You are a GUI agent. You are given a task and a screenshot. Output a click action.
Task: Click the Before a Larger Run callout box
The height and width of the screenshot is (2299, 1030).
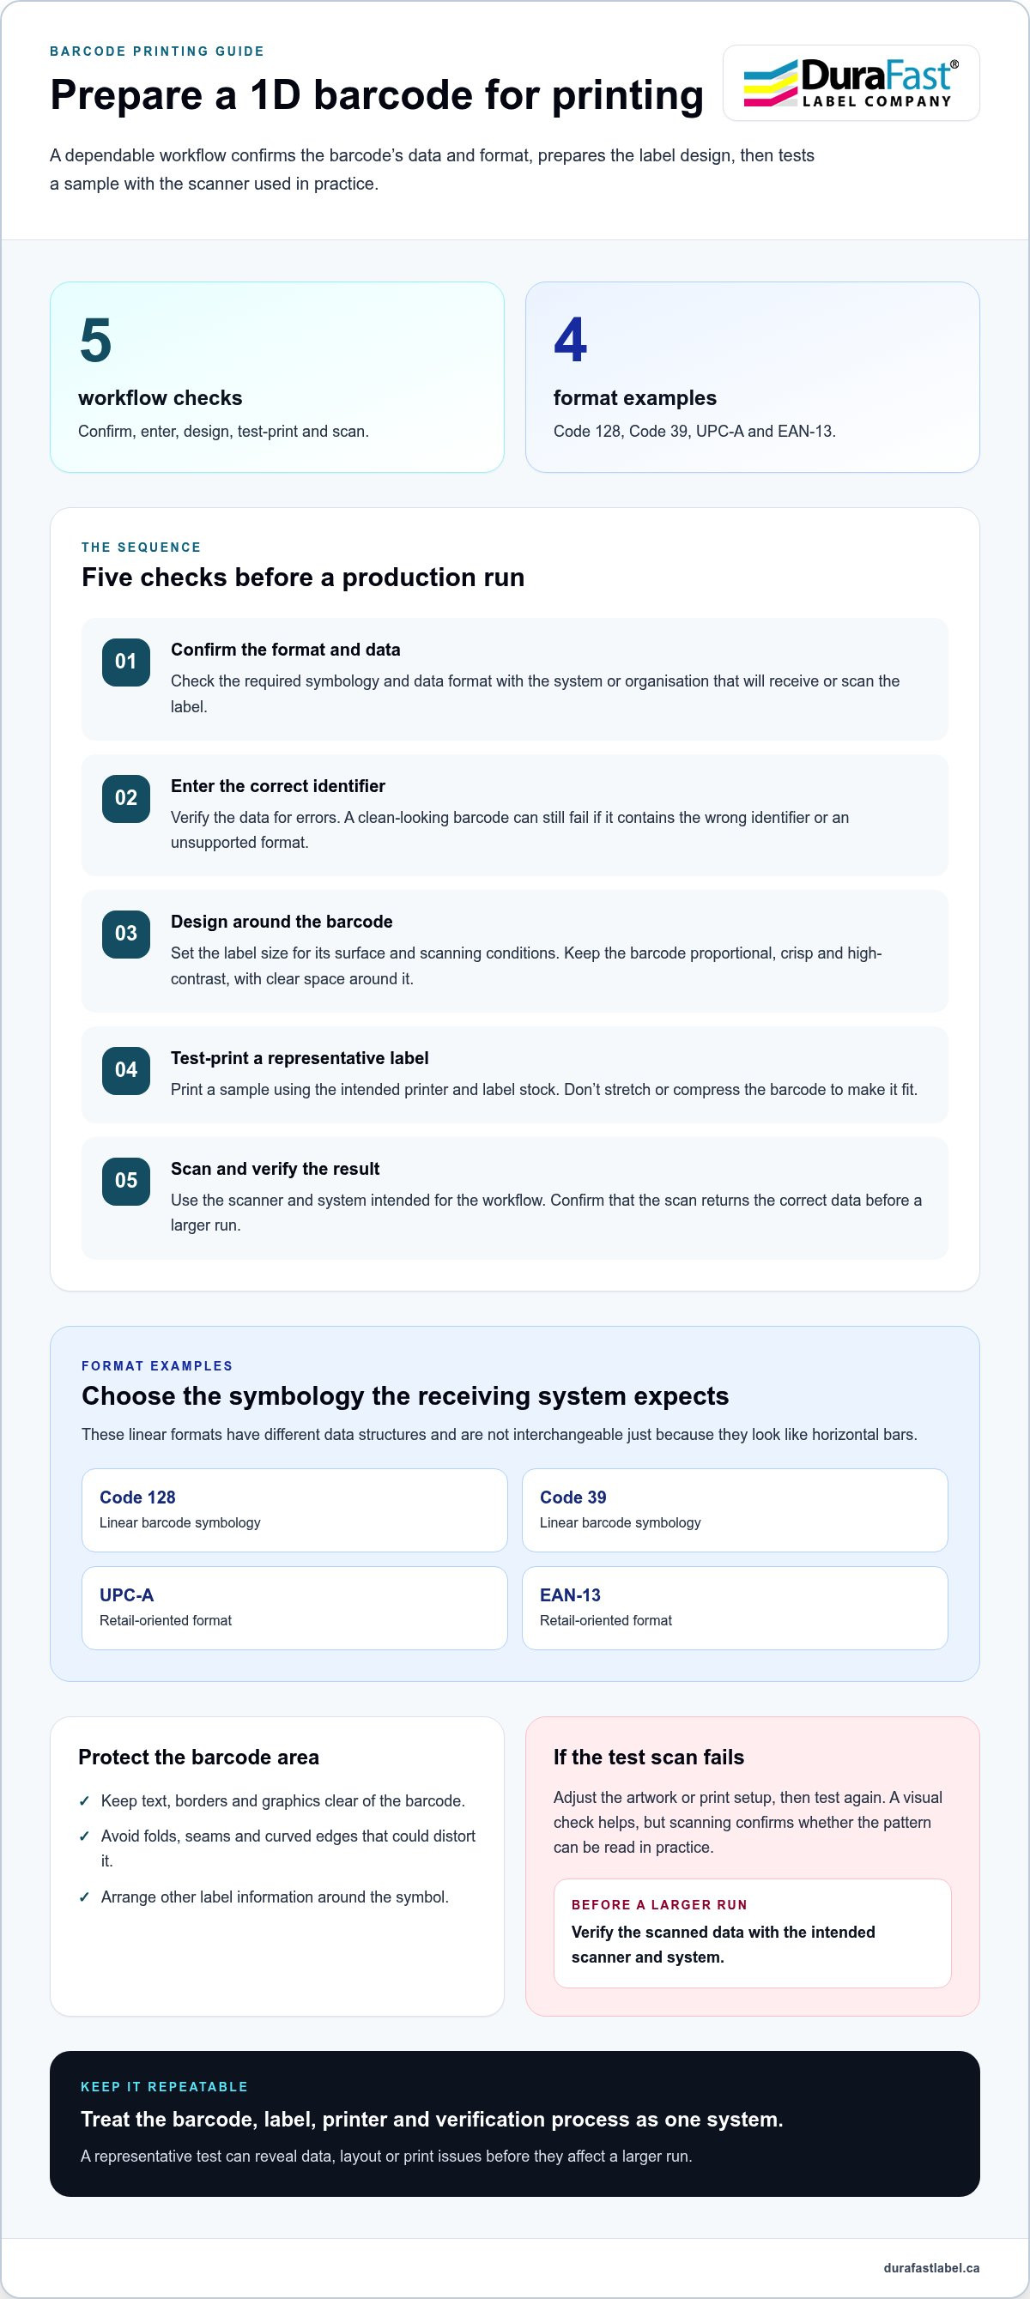click(x=753, y=1933)
